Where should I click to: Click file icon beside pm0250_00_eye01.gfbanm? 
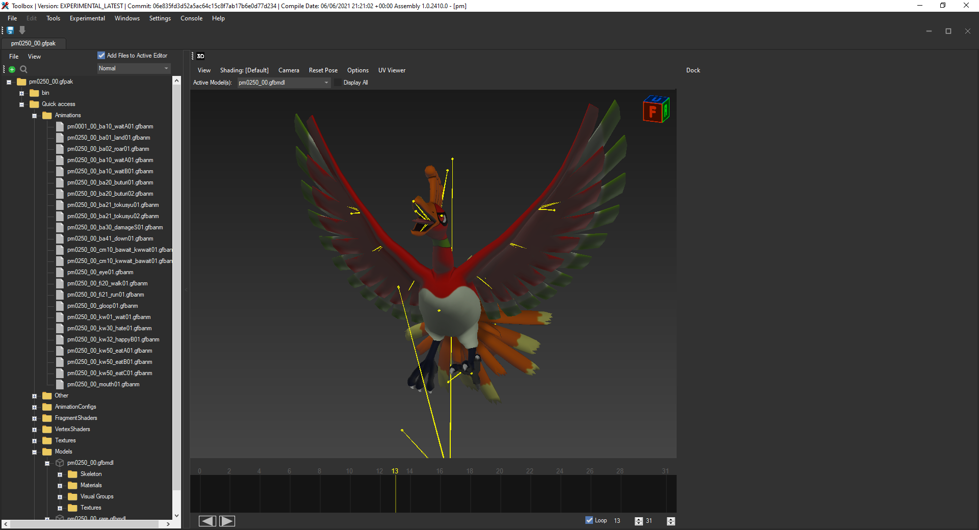tap(60, 272)
